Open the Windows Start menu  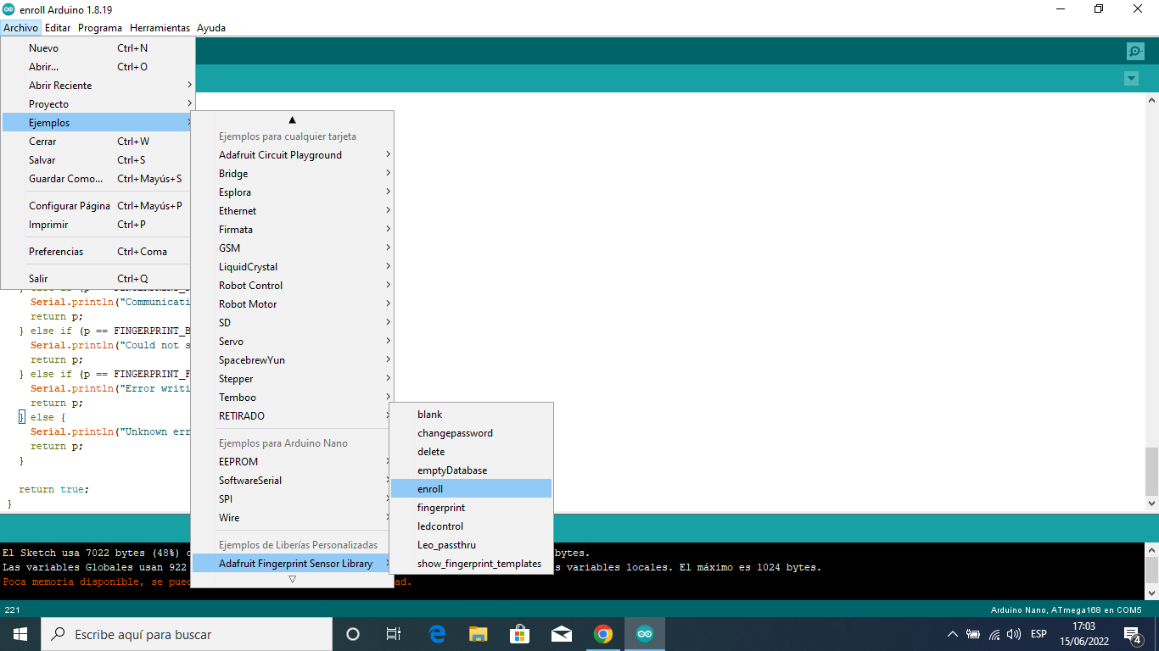click(20, 634)
